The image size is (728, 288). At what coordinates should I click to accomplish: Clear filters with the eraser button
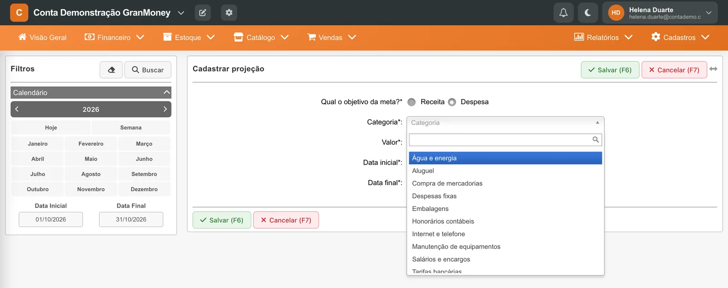tap(111, 70)
